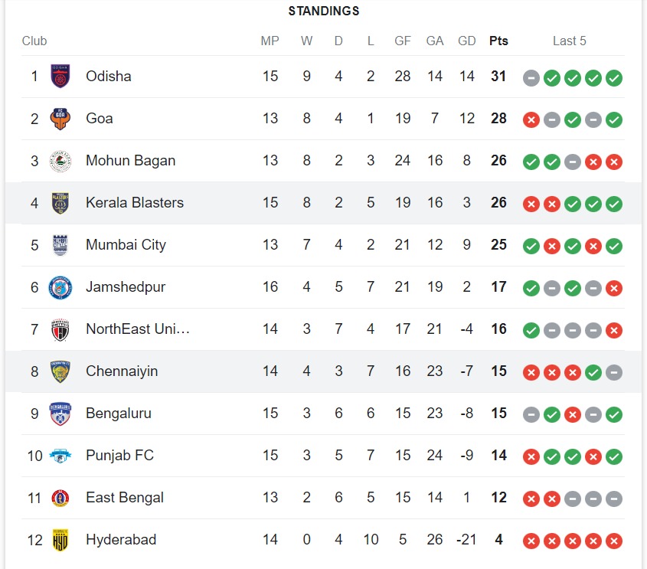This screenshot has width=647, height=569.
Task: Click Odisha's most recent win indicator
Action: pyautogui.click(x=613, y=77)
